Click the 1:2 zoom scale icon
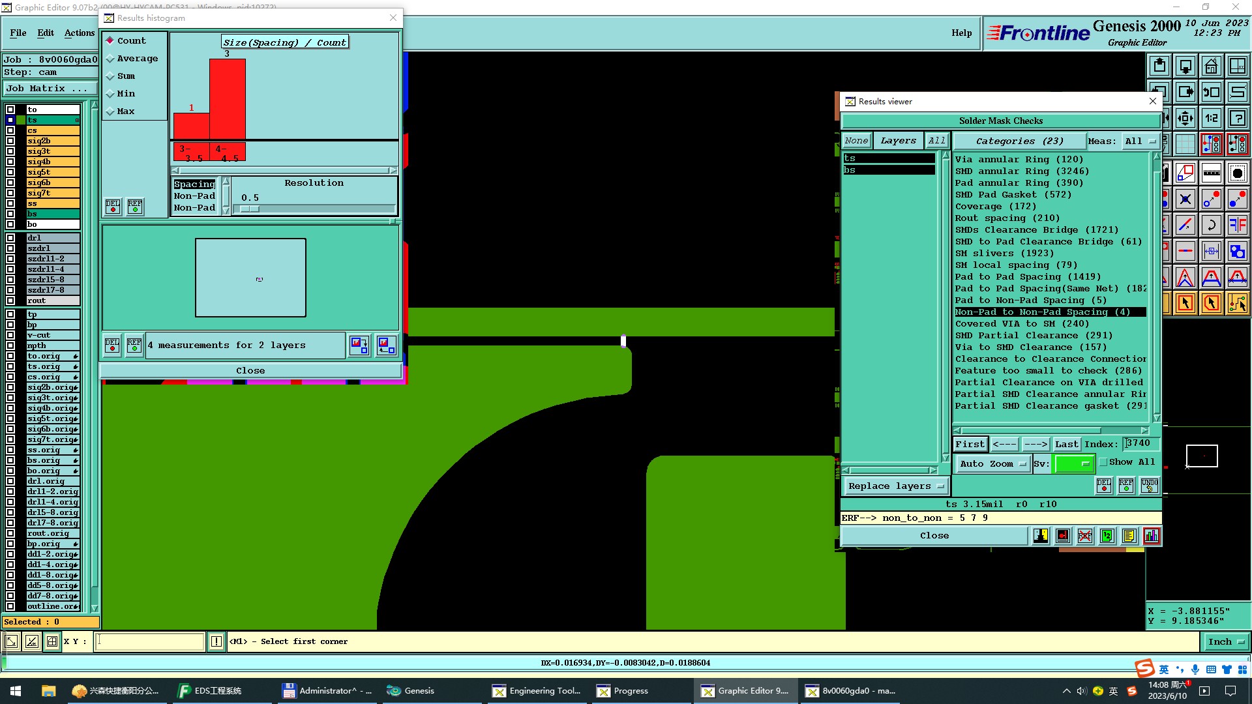The height and width of the screenshot is (704, 1252). click(1211, 118)
